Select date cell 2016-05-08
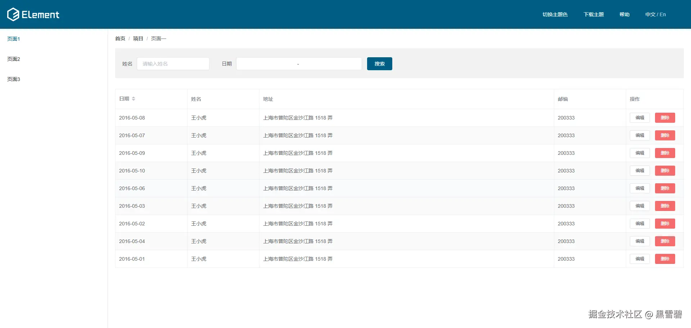This screenshot has height=328, width=691. point(132,118)
